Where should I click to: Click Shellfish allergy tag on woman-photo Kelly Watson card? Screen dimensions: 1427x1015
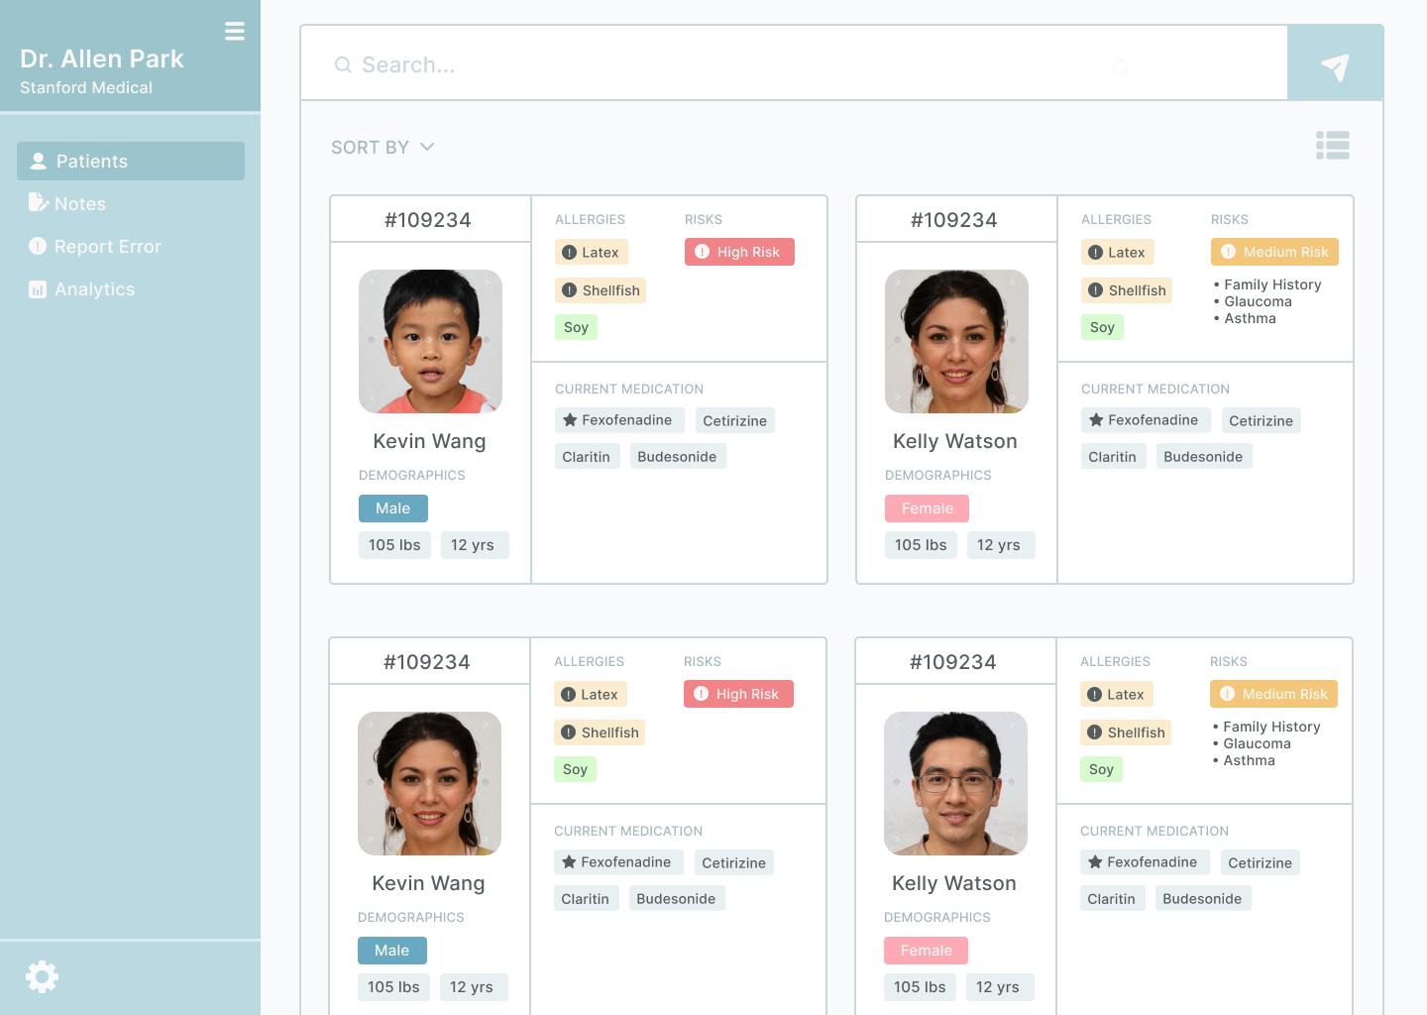(1127, 290)
